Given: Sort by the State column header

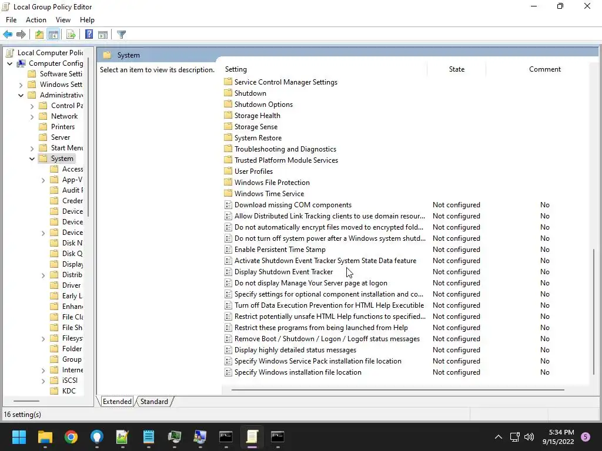Looking at the screenshot, I should pyautogui.click(x=456, y=69).
